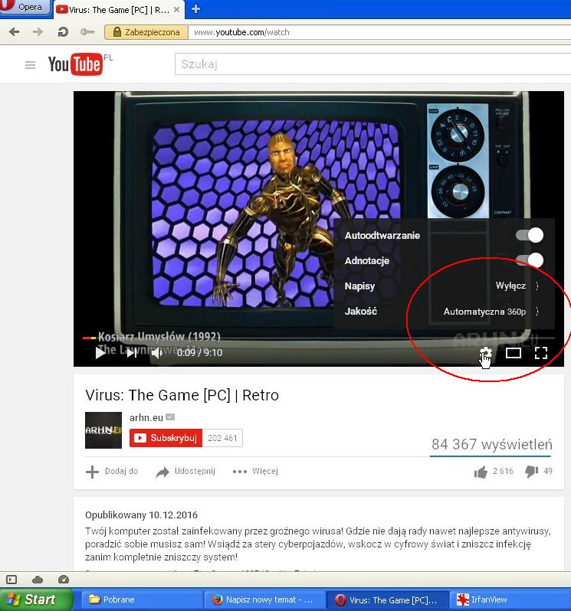Viewport: 571px width, 611px height.
Task: Share the video with Udostępnij
Action: [x=185, y=471]
